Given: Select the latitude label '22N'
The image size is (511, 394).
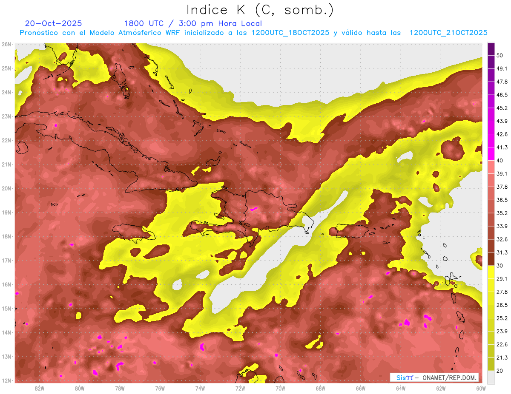Looking at the screenshot, I should (6, 140).
